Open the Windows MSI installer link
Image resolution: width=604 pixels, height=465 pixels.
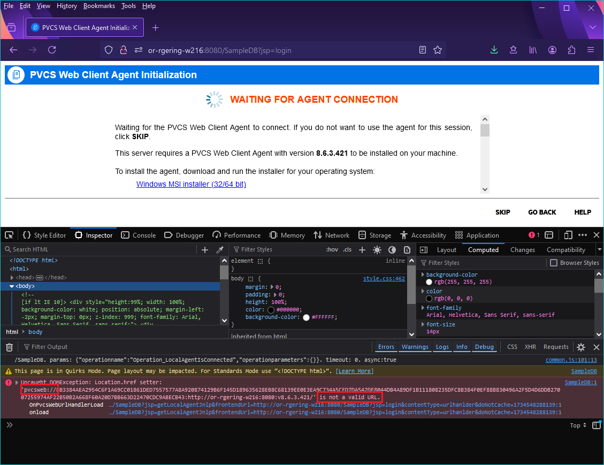191,184
